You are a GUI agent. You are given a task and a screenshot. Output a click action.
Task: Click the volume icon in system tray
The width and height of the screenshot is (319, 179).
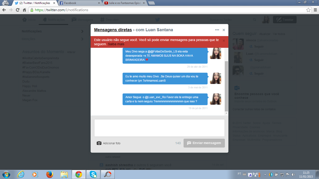click(x=293, y=174)
